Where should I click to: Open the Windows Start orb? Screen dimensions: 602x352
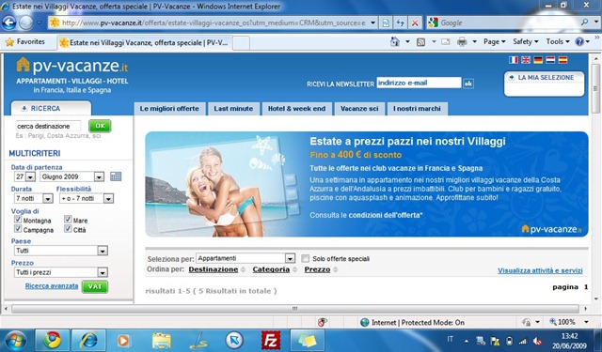(15, 341)
